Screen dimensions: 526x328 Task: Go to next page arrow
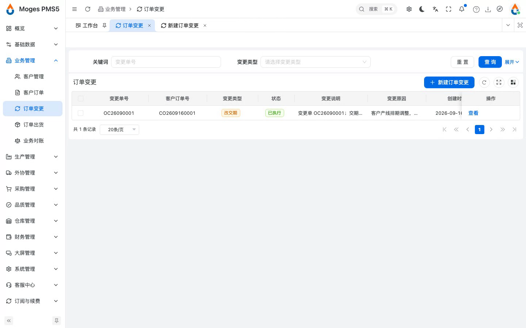tap(491, 129)
